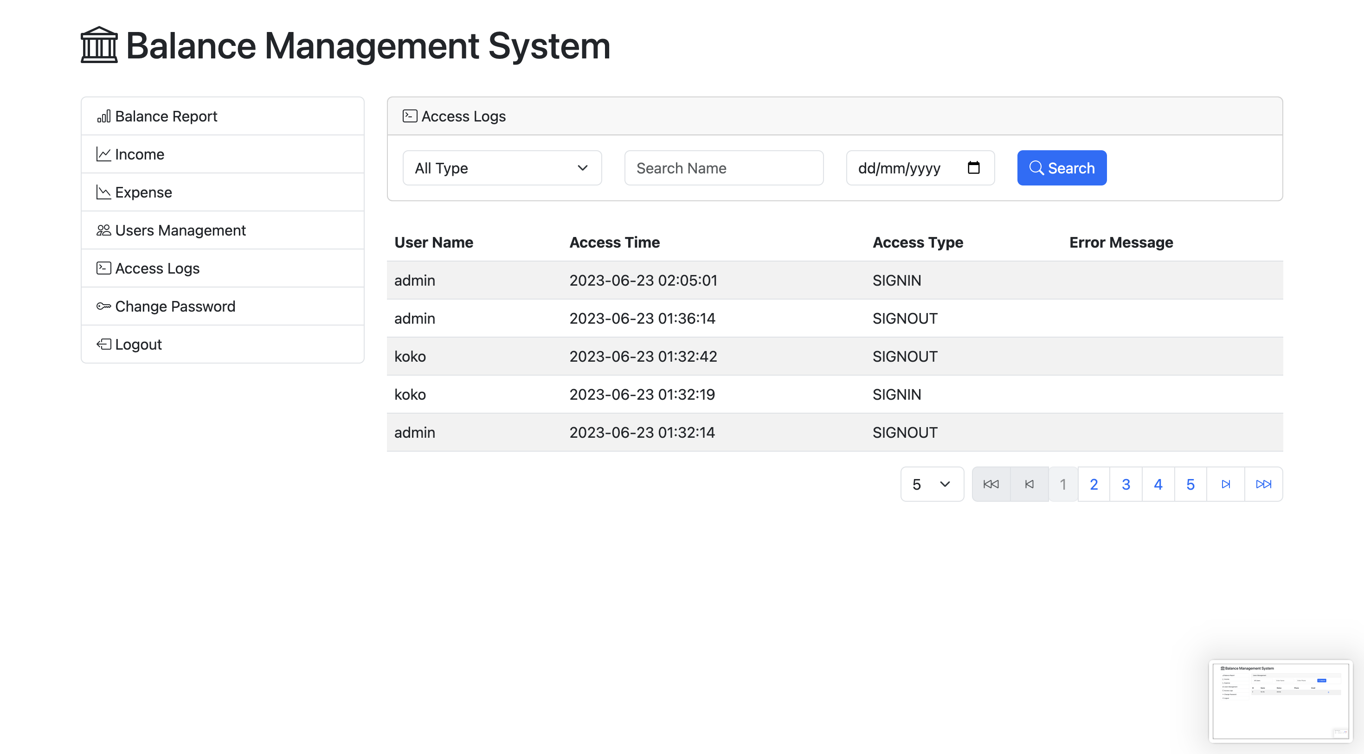Viewport: 1364px width, 754px height.
Task: Click SIGNOUT in the 01:32:14 row
Action: 905,433
